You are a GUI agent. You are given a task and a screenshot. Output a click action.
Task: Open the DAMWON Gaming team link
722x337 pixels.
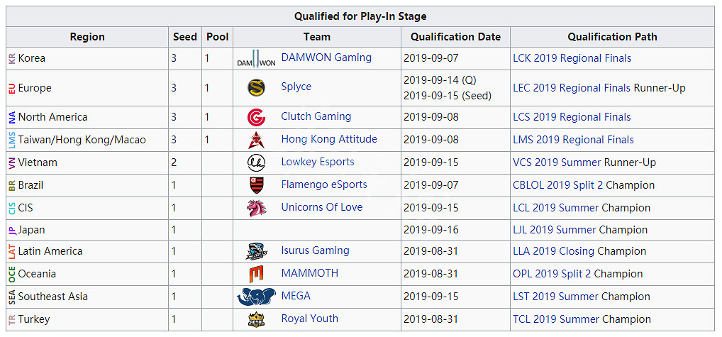pyautogui.click(x=326, y=57)
